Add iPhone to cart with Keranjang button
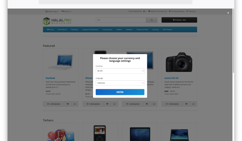The image size is (242, 141). coord(93,104)
